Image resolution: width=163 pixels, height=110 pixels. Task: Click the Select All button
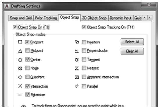[x=132, y=42]
